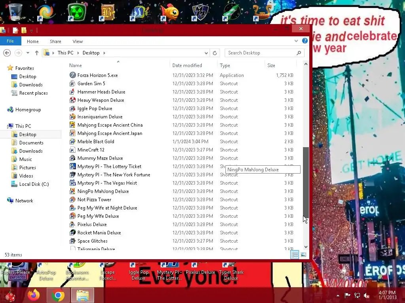Sort by the Date modified column header

pyautogui.click(x=187, y=65)
